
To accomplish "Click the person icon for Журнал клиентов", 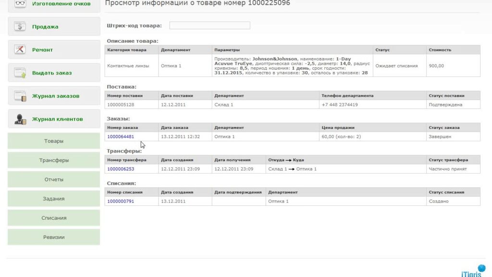I will [x=20, y=119].
